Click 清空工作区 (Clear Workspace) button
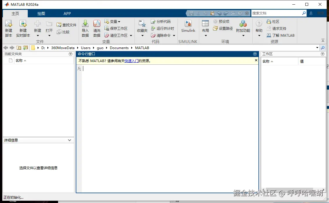329x203 pixels. pos(116,36)
